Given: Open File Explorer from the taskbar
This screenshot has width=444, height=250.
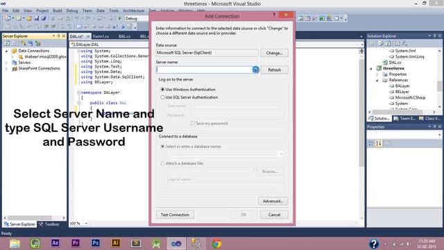Looking at the screenshot, I should point(15,244).
